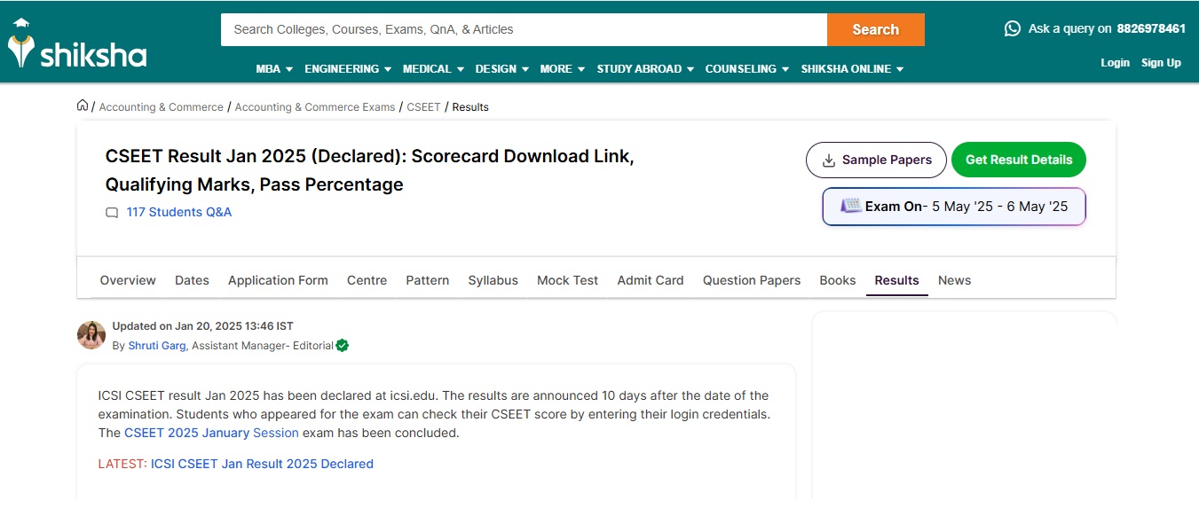Expand the MBA dropdown menu
1199x524 pixels.
coord(274,69)
